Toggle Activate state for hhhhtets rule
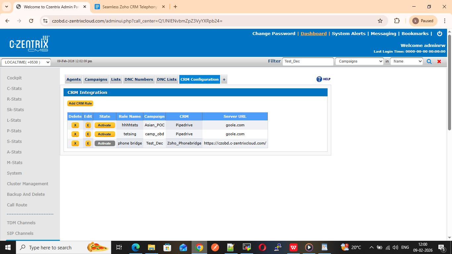The height and width of the screenshot is (254, 452). pos(105,125)
